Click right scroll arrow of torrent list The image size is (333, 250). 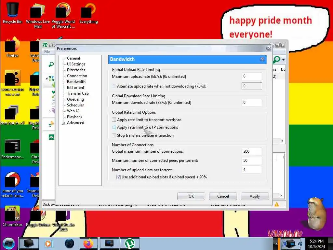(282, 141)
